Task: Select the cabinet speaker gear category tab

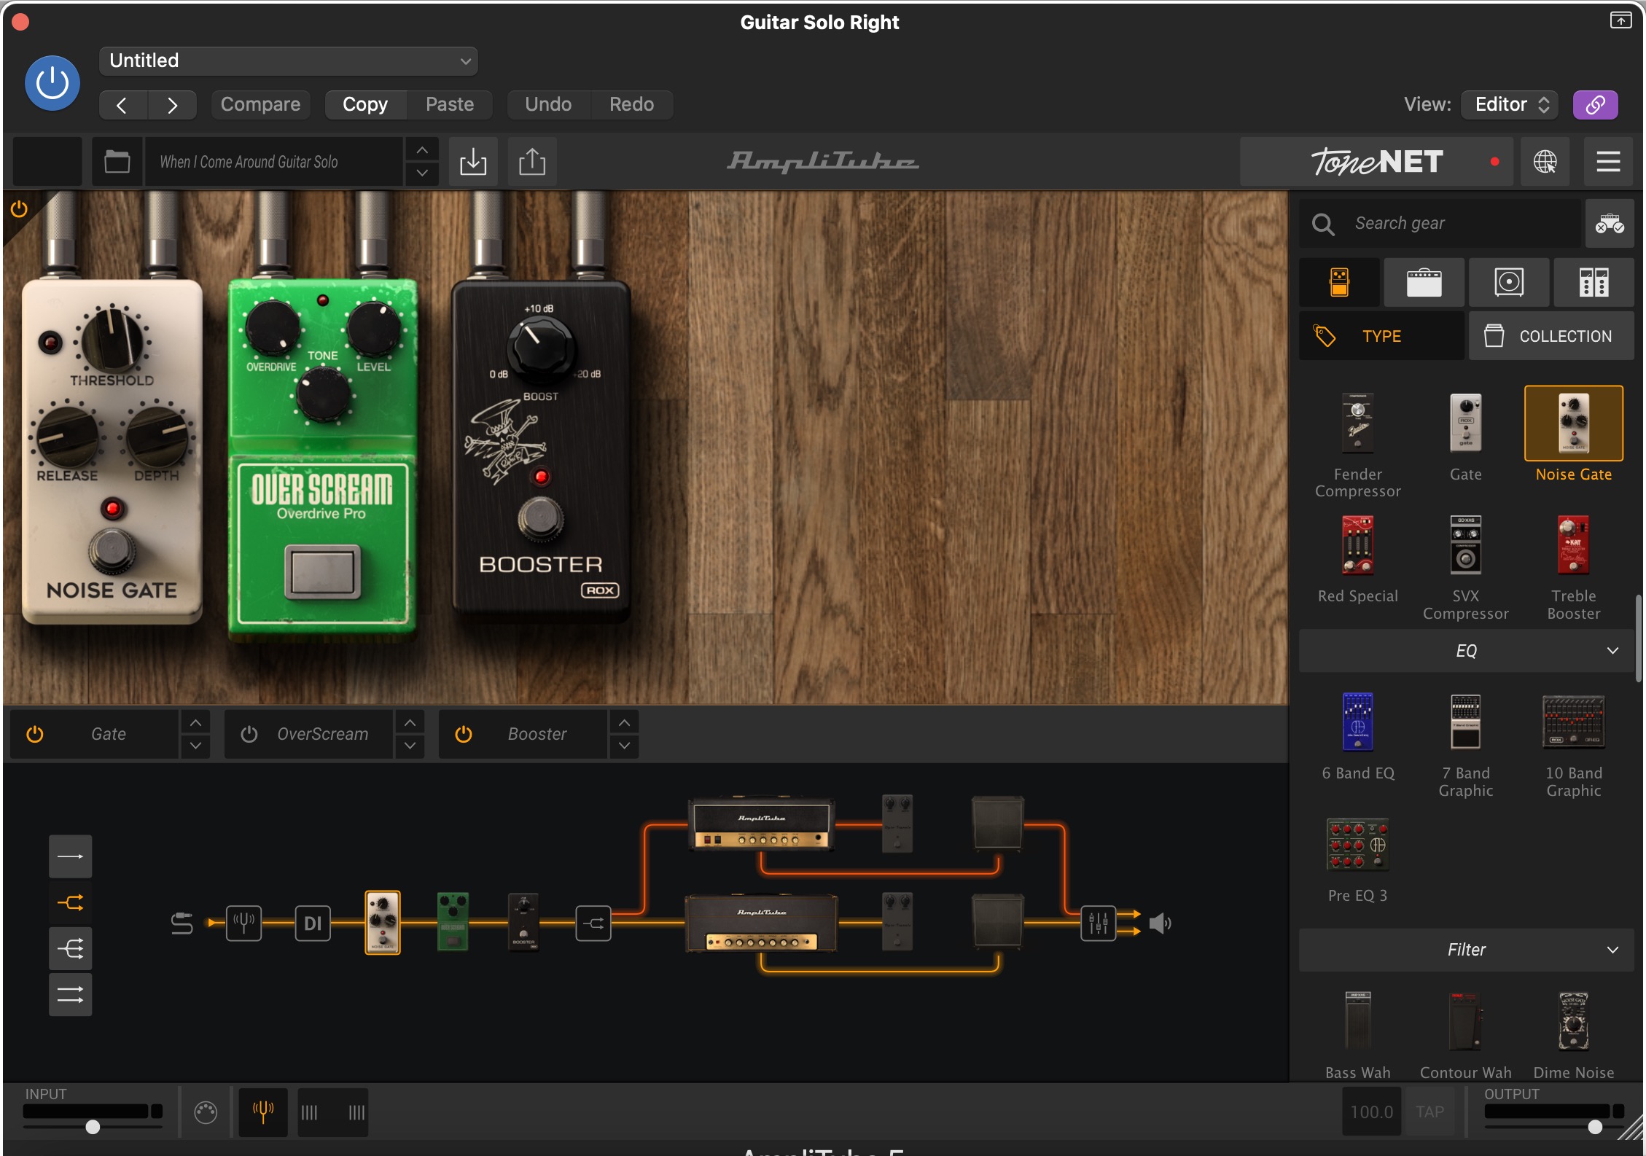Action: 1509,282
